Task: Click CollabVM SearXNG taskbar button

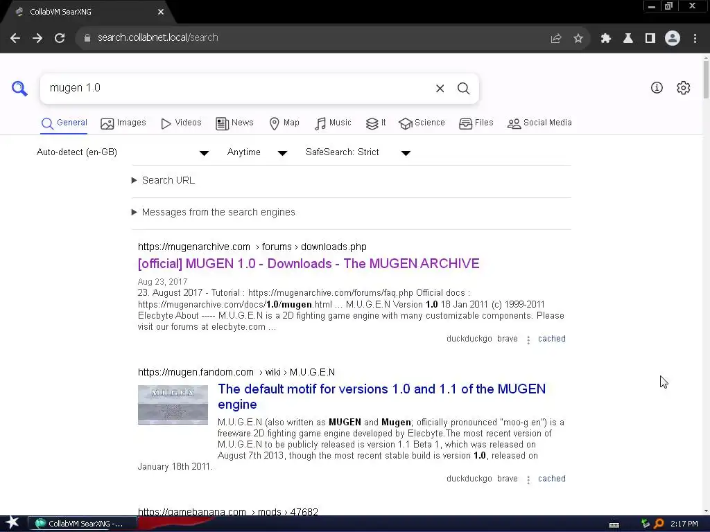Action: tap(82, 524)
